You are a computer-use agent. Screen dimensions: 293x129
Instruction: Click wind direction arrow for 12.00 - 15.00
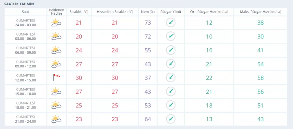(171, 78)
